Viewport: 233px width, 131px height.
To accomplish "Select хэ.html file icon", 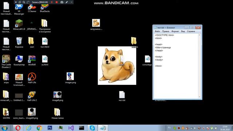I will (x=45, y=60).
